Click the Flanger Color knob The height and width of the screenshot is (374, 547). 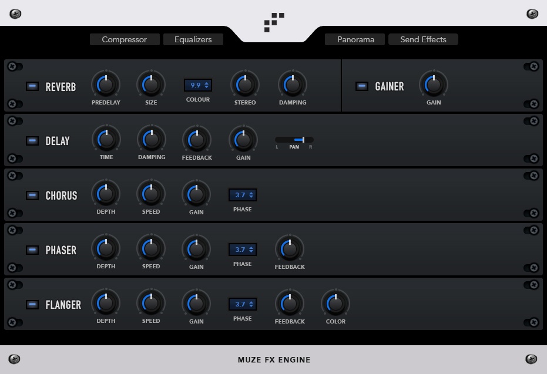click(335, 304)
